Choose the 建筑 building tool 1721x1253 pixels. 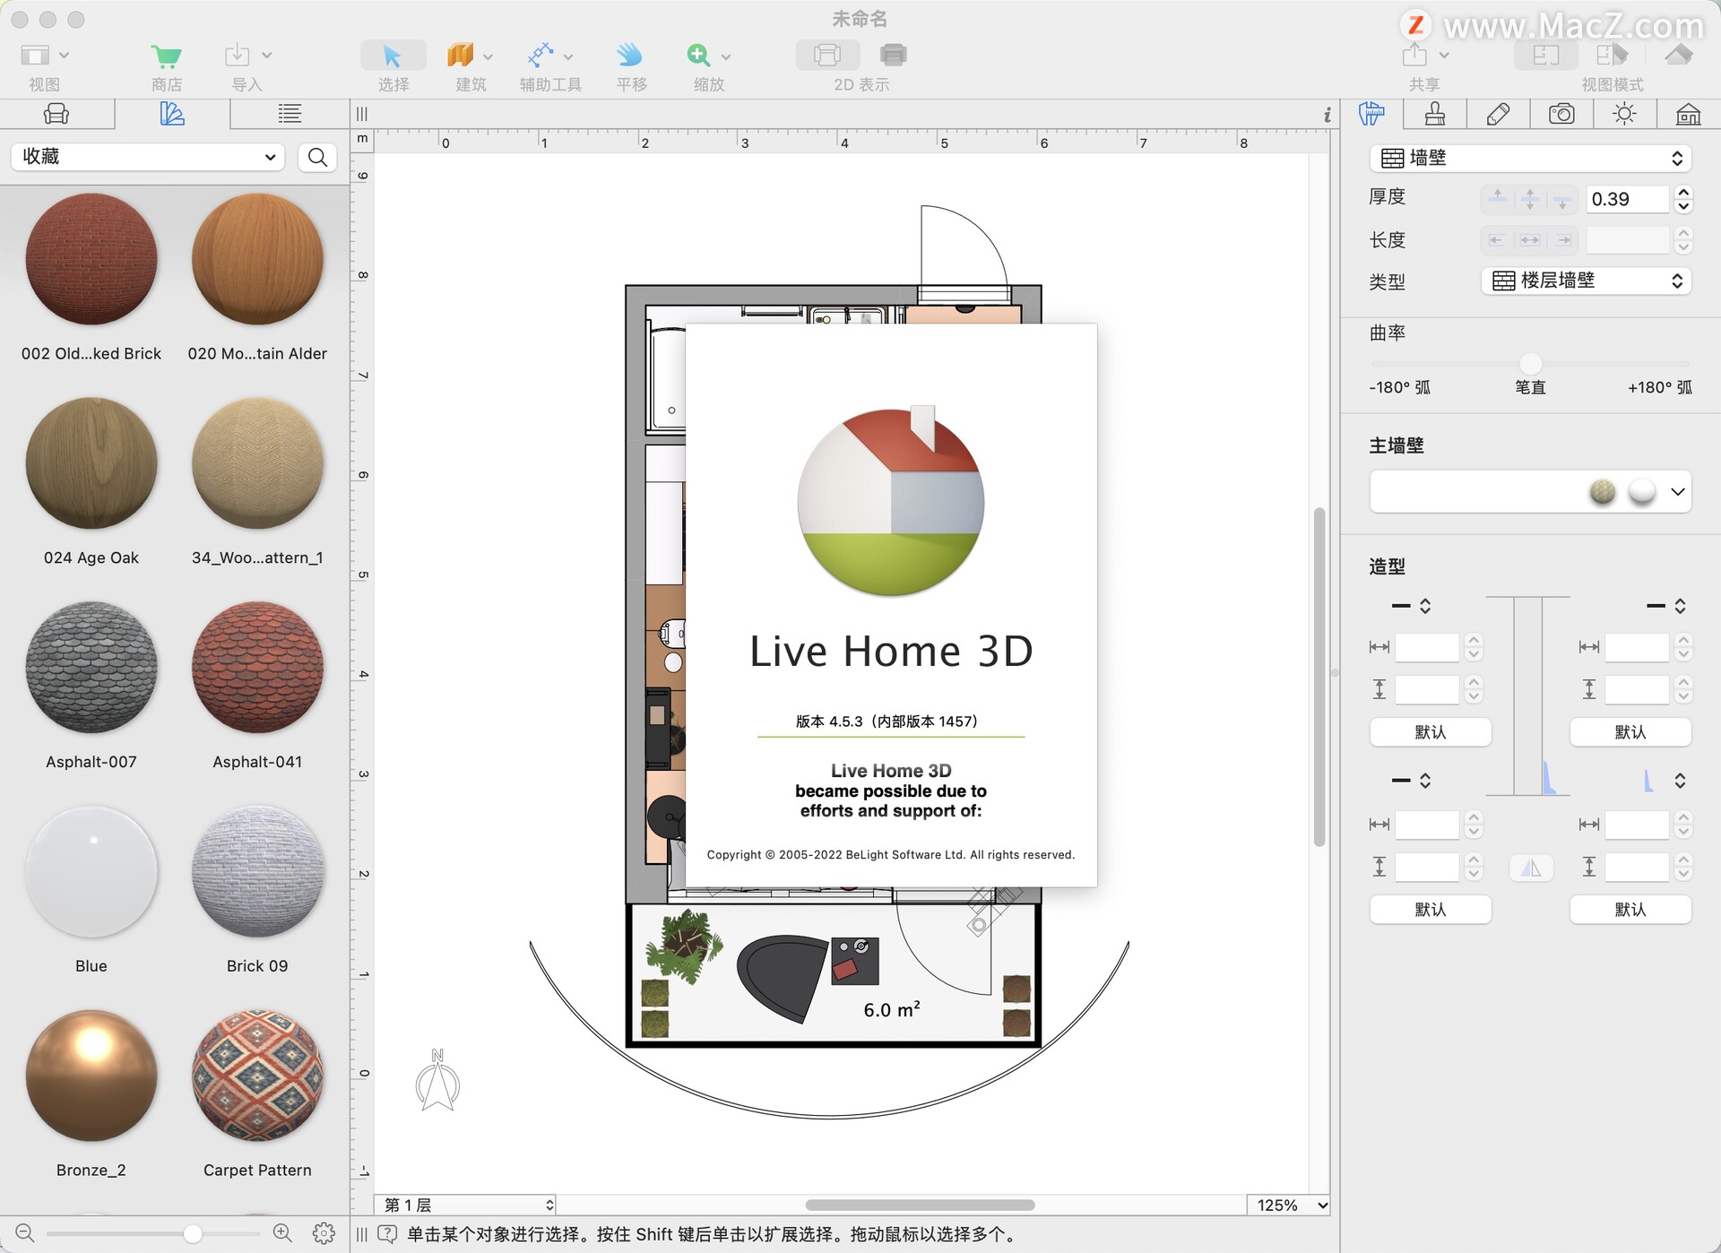point(460,56)
